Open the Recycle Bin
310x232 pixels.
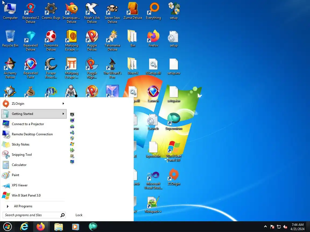(x=10, y=39)
